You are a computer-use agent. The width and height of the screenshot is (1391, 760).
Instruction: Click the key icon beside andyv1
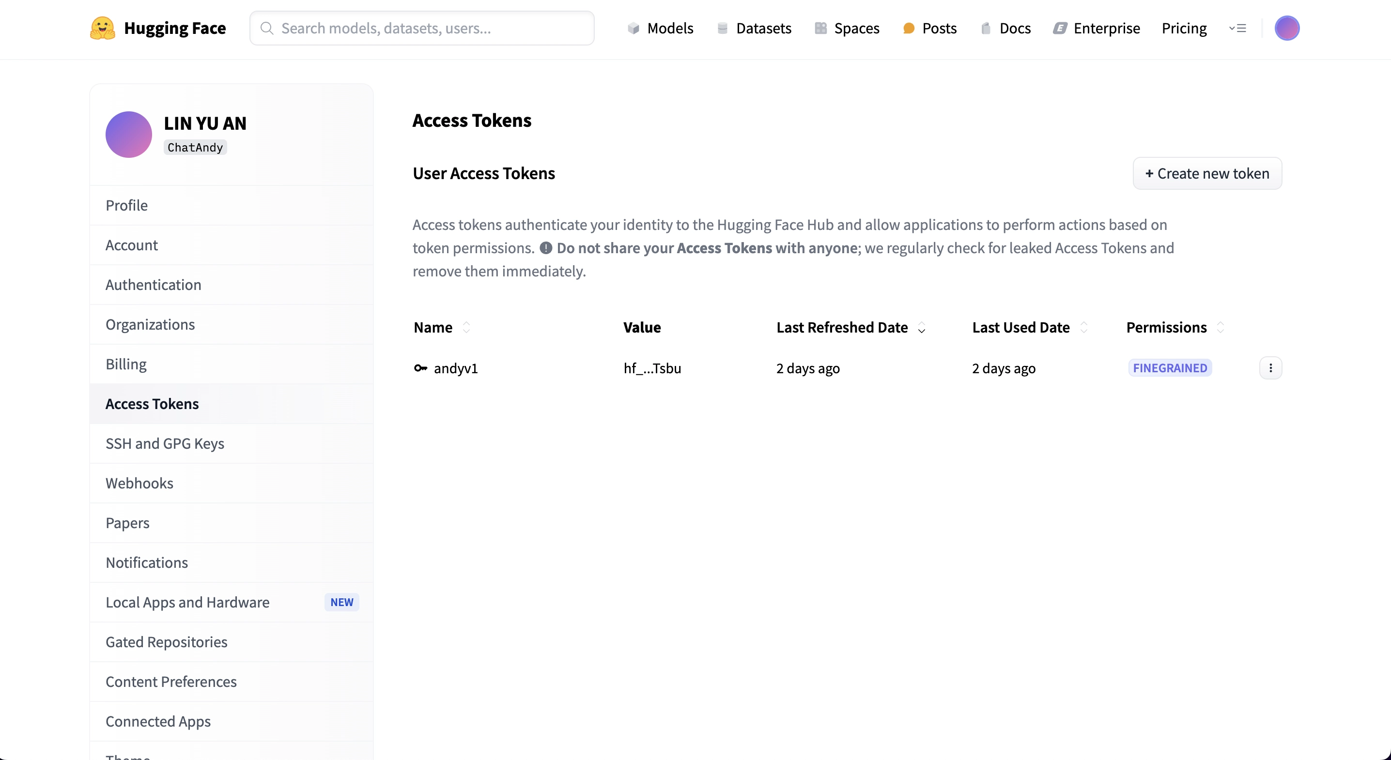click(x=421, y=368)
